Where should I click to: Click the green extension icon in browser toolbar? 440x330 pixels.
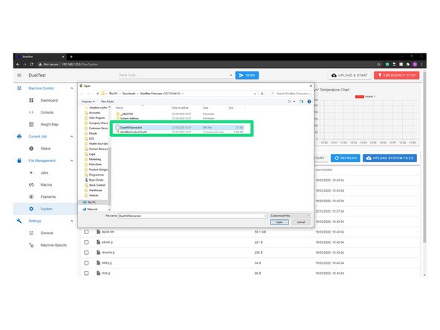pyautogui.click(x=387, y=64)
